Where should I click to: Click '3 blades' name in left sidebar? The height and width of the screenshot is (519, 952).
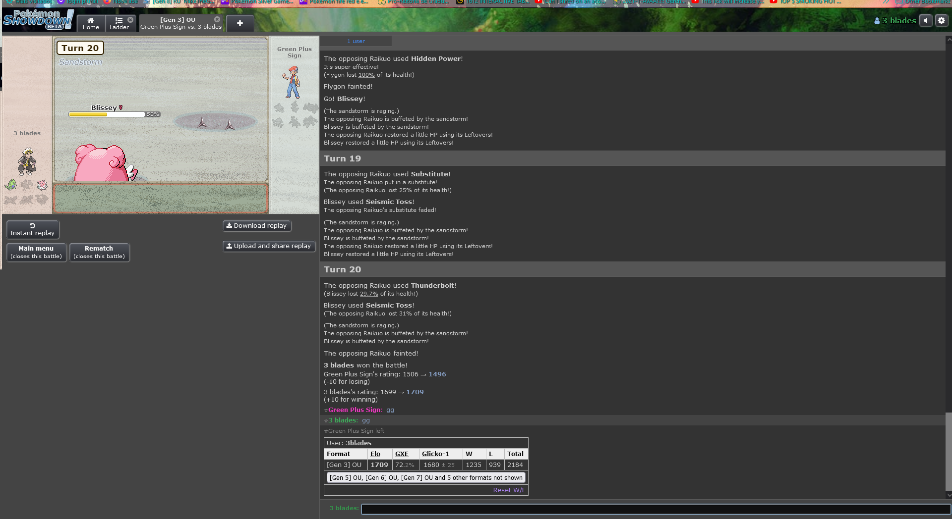[27, 133]
